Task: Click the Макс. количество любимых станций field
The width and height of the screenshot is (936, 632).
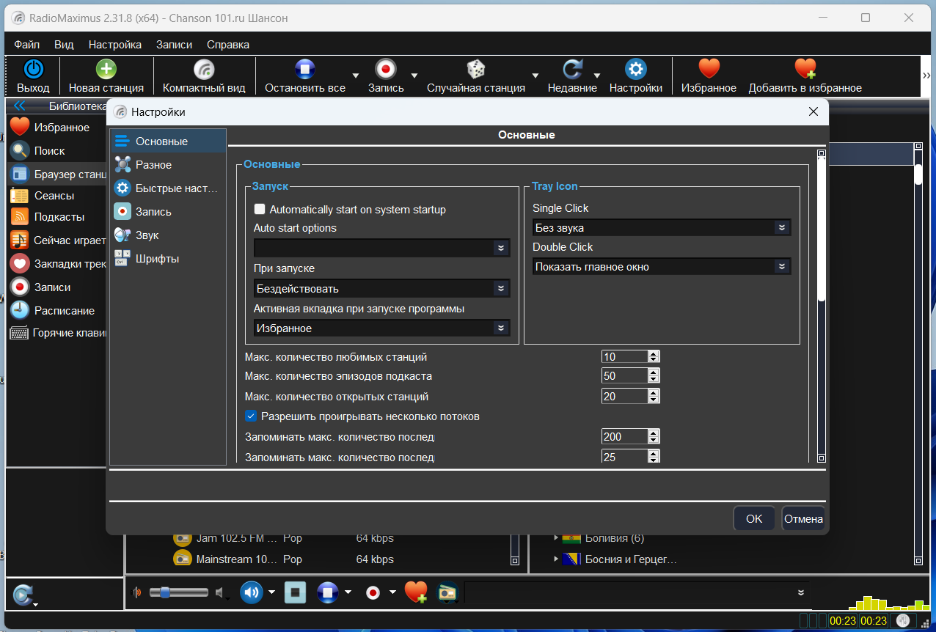Action: (x=624, y=357)
